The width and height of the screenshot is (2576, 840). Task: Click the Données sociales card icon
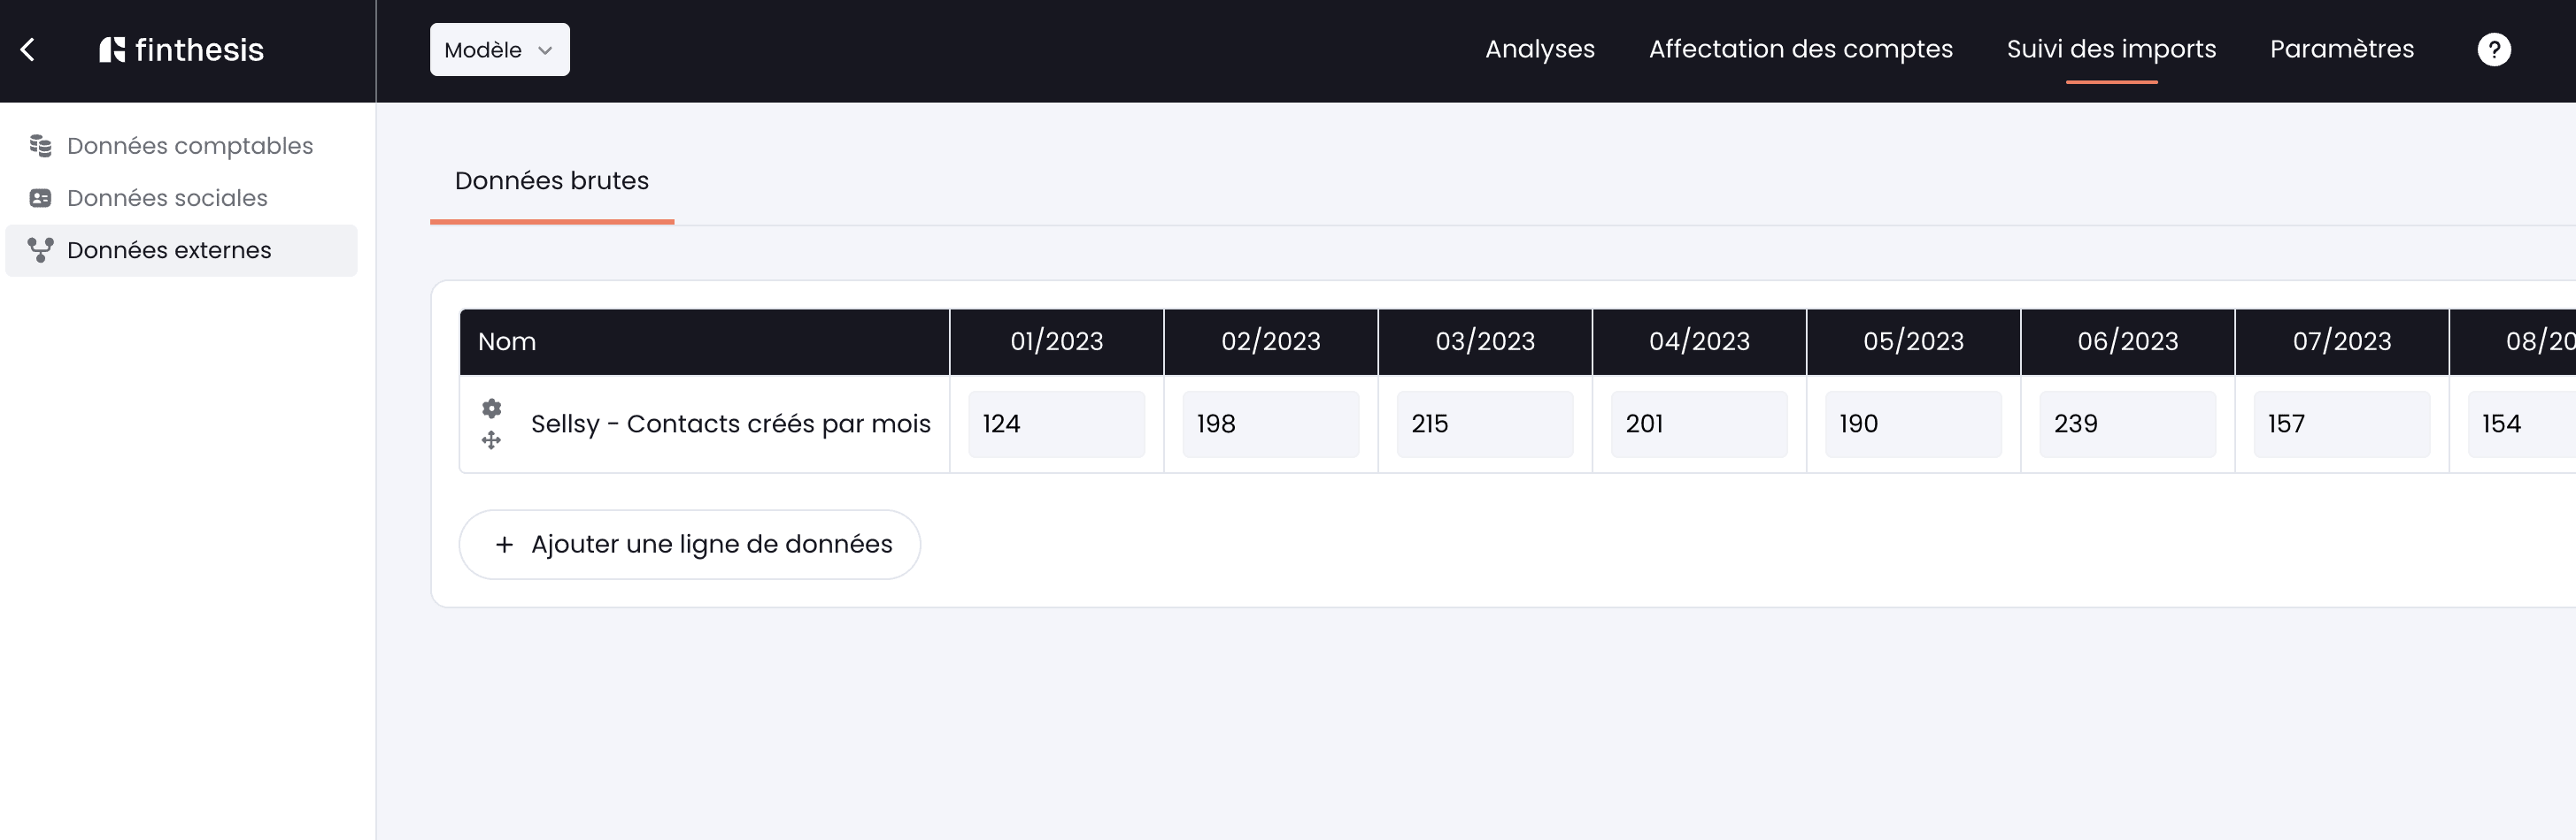(40, 198)
